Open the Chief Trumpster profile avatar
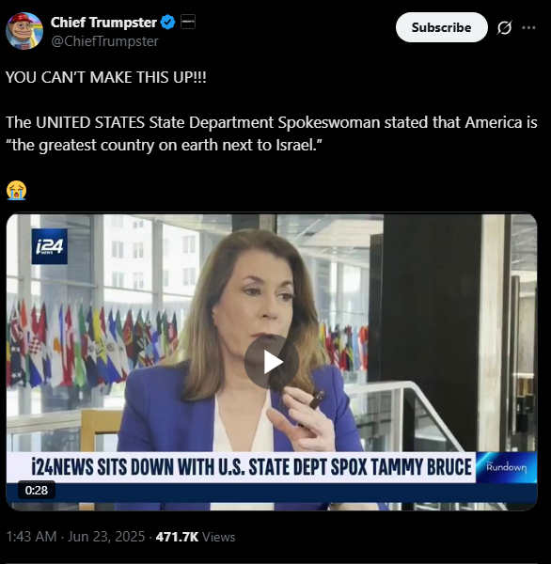Screen dimensions: 551x564 24,31
